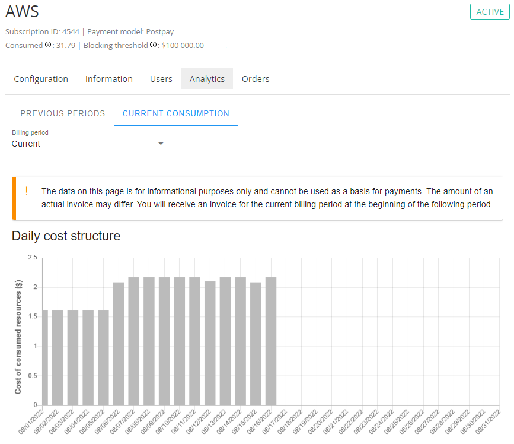The width and height of the screenshot is (514, 444).
Task: Go to the Orders tab
Action: [256, 79]
